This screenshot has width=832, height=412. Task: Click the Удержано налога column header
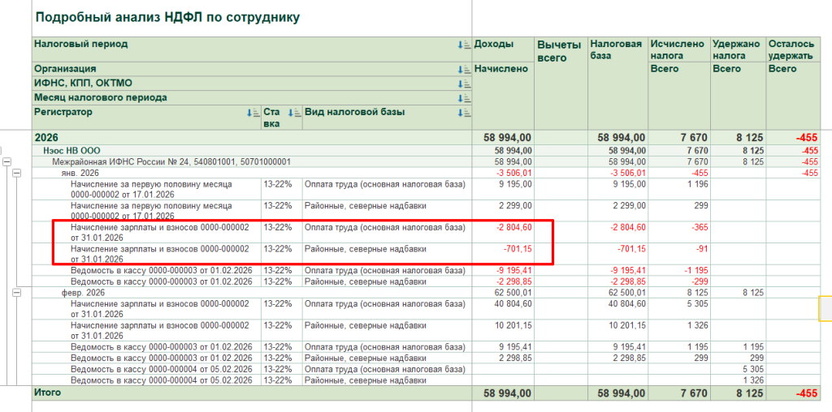coord(735,49)
